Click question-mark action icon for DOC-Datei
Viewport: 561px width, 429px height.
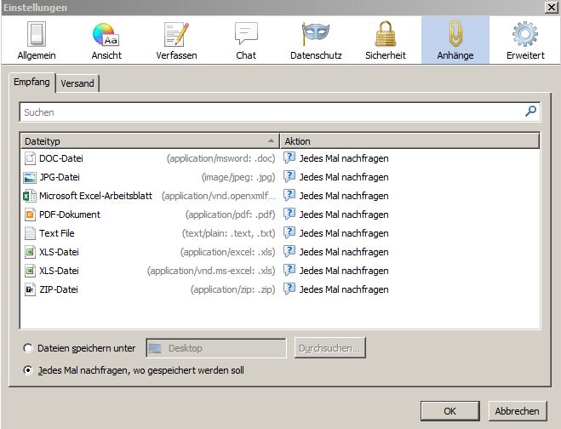[x=289, y=157]
